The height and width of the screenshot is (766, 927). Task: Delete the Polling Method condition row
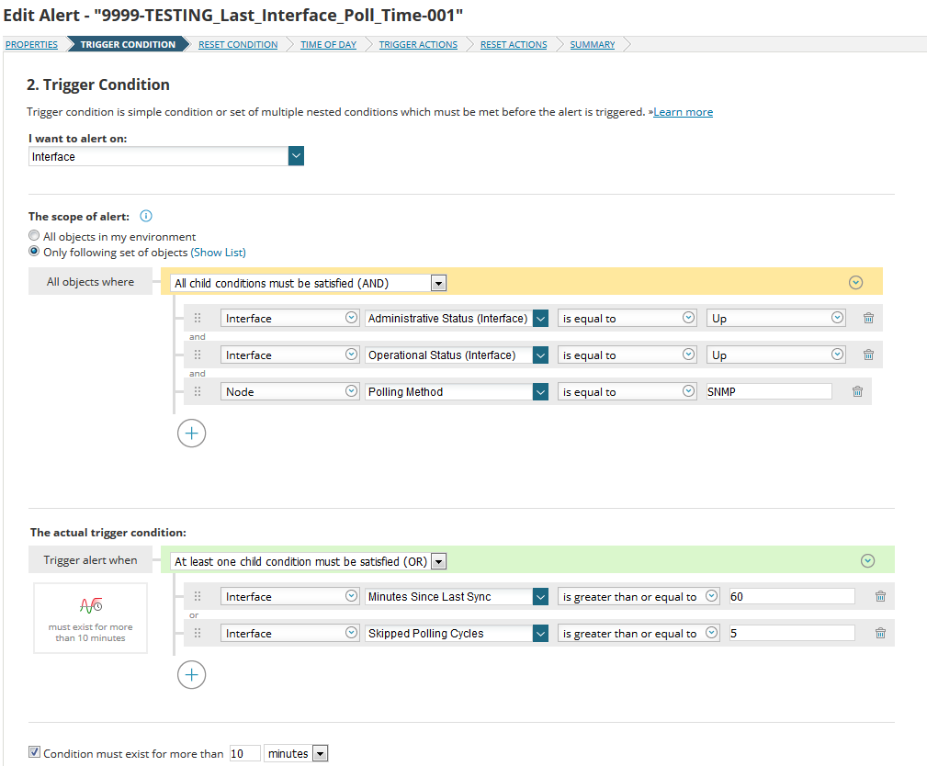[857, 391]
